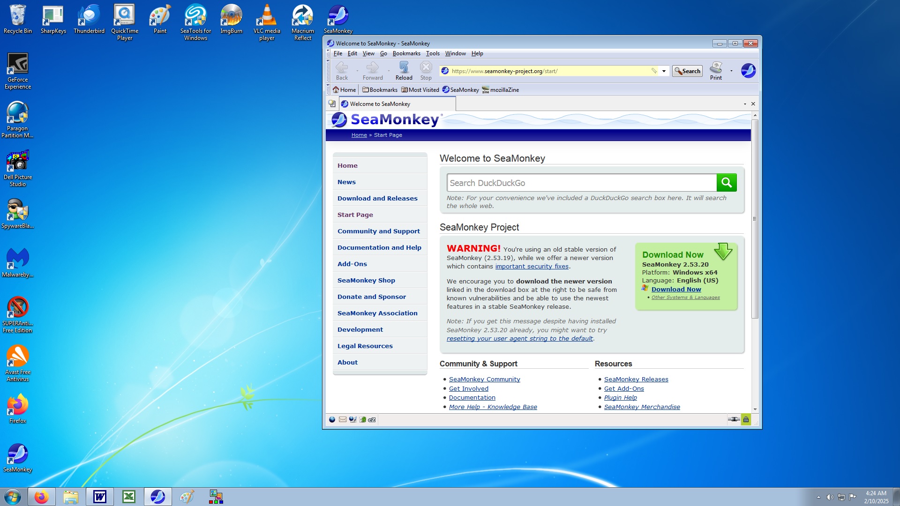This screenshot has height=506, width=900.
Task: Click the Home icon in bookmarks toolbar
Action: coord(345,89)
